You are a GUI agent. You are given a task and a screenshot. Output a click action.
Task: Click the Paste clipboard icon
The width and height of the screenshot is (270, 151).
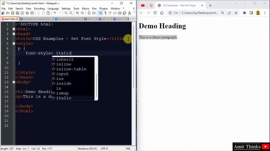49,13
